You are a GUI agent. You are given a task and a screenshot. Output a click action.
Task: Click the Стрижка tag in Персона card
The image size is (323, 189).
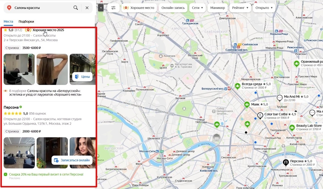pyautogui.click(x=12, y=131)
